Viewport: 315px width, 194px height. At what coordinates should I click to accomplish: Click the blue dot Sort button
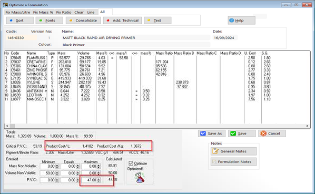(19, 21)
